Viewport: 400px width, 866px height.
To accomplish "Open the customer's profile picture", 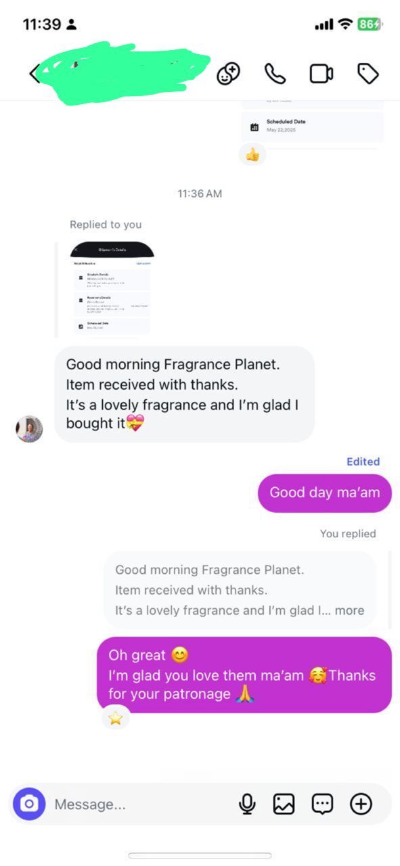I will (x=29, y=429).
